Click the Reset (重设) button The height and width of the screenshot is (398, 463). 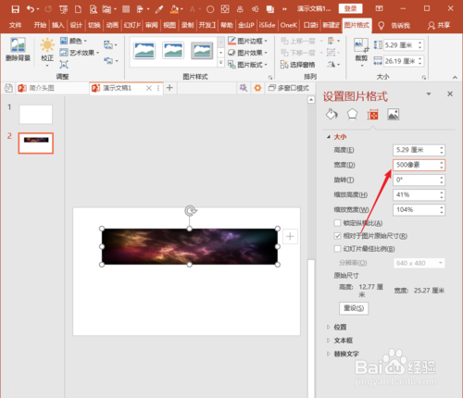354,308
